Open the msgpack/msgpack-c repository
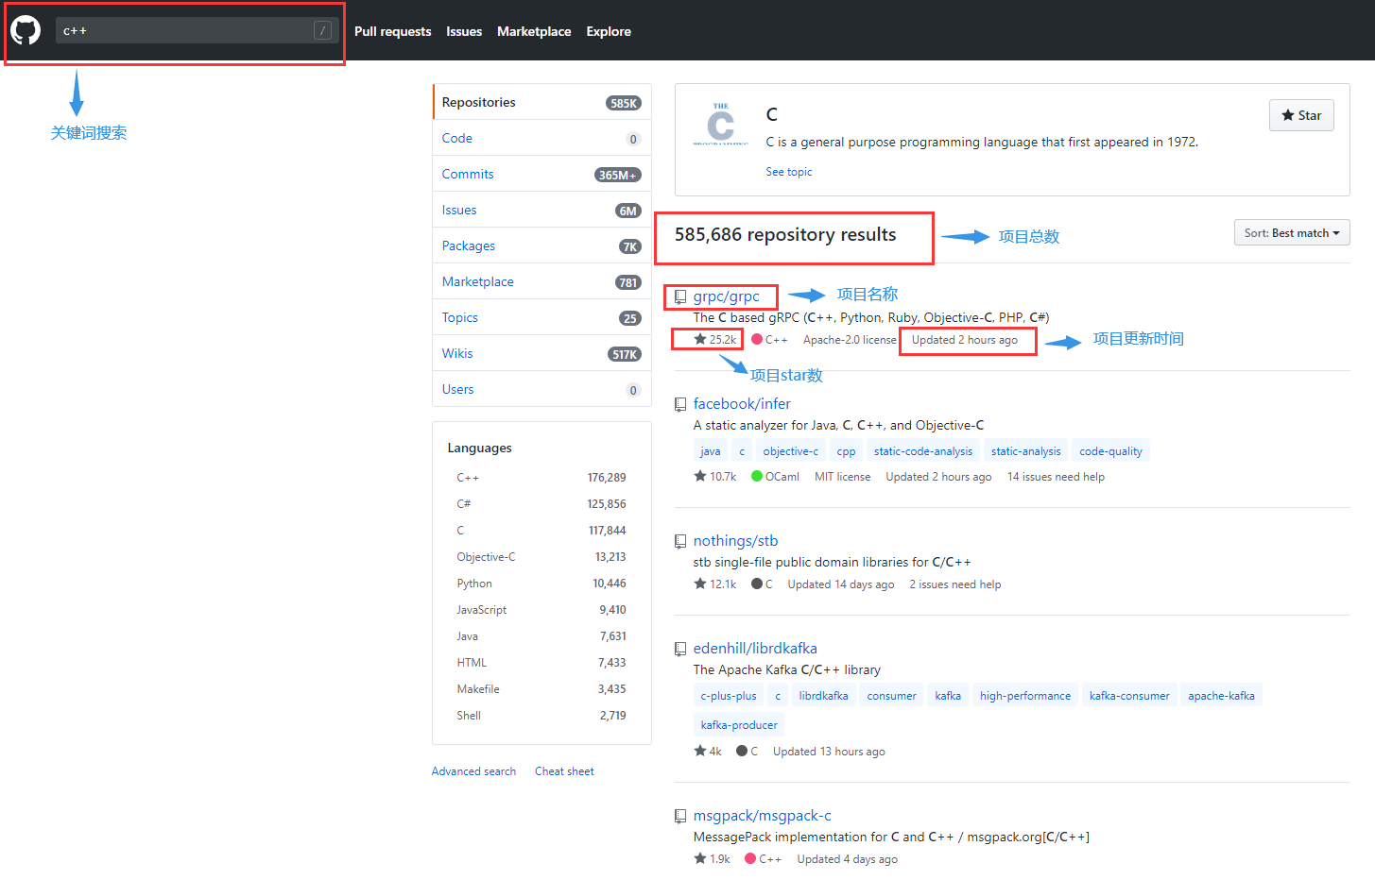This screenshot has height=880, width=1375. (763, 816)
